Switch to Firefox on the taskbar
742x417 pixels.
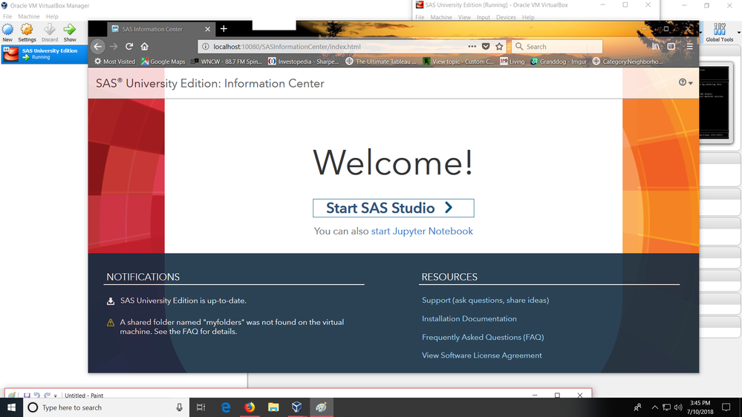coord(250,407)
